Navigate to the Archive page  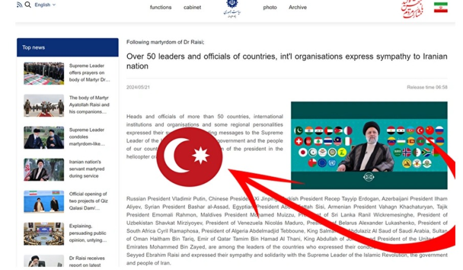coord(298,7)
